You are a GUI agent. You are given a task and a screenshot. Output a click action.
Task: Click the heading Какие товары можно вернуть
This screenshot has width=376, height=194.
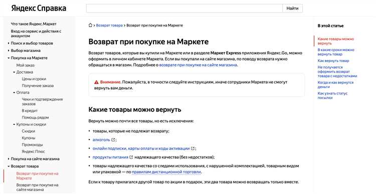[x=135, y=109]
